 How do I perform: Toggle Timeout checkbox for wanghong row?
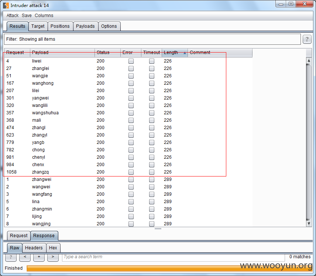click(x=152, y=83)
